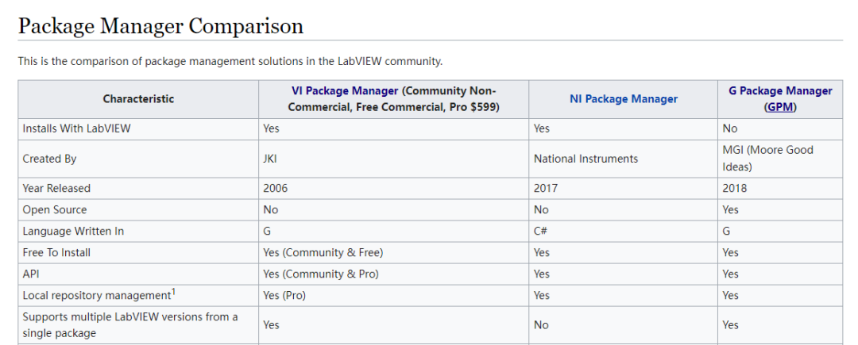Open the G Package Manager link
The width and height of the screenshot is (858, 345).
(780, 90)
